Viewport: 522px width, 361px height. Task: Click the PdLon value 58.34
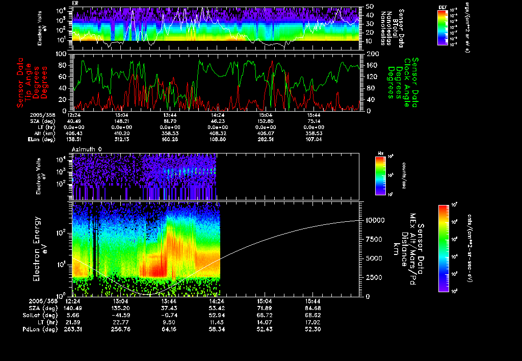coord(218,329)
